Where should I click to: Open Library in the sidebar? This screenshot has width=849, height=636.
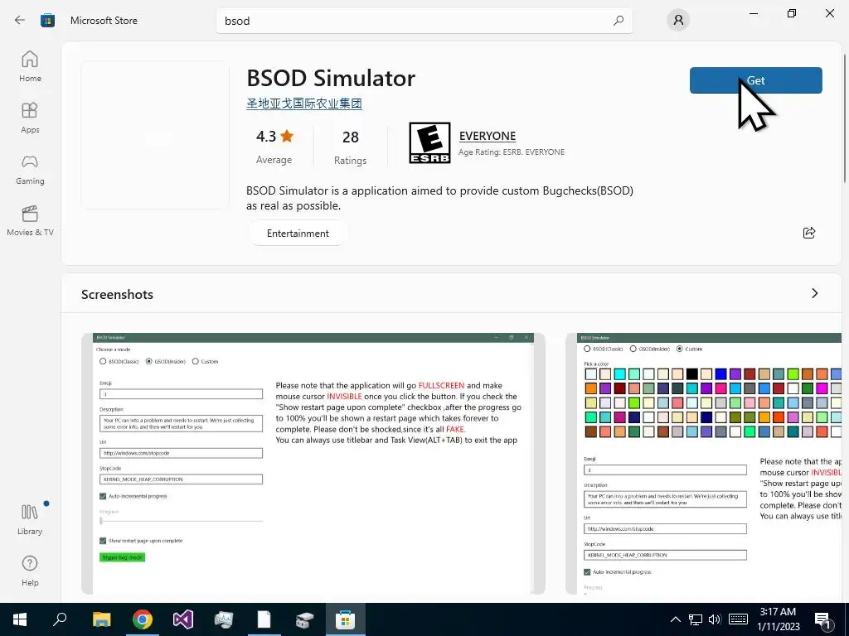click(30, 519)
